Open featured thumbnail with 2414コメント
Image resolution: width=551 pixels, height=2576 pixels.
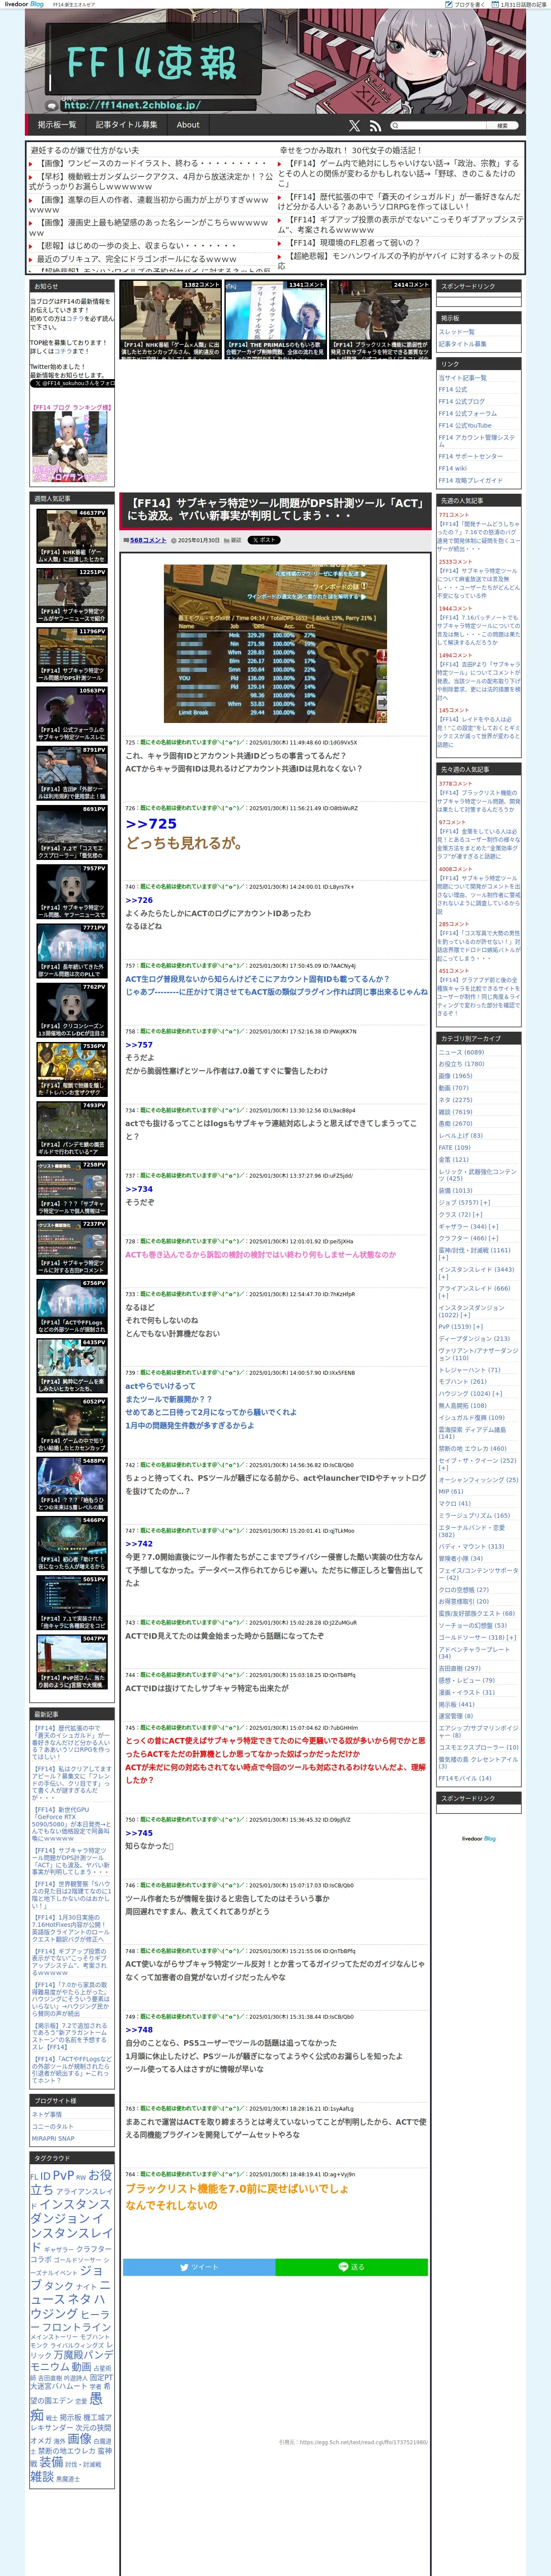[380, 320]
